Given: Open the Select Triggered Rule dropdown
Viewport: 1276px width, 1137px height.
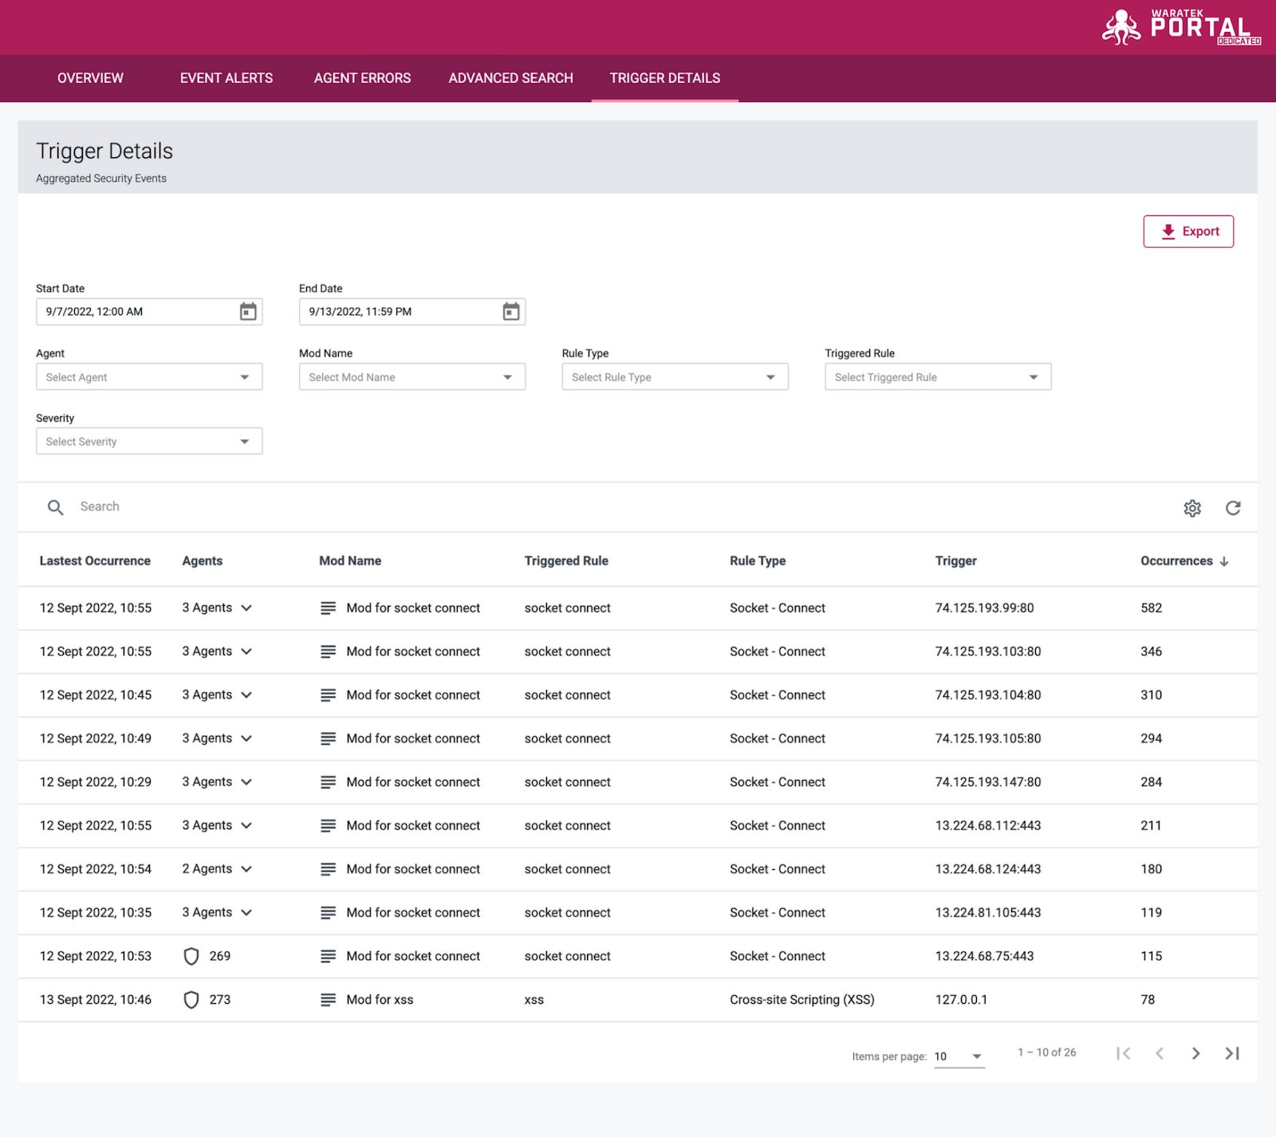Looking at the screenshot, I should click(938, 377).
